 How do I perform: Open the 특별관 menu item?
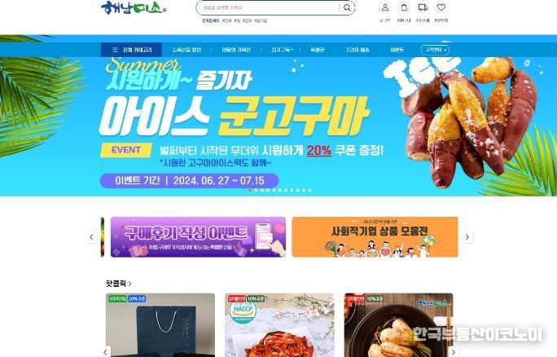(318, 50)
